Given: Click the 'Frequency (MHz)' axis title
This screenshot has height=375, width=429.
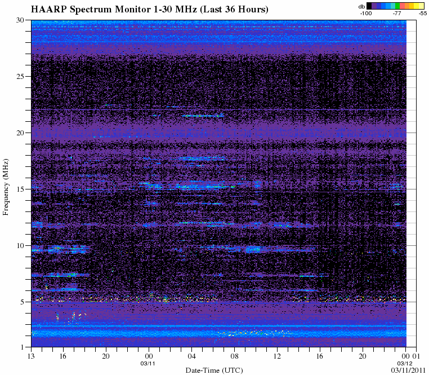Looking at the screenshot, I should pos(6,187).
